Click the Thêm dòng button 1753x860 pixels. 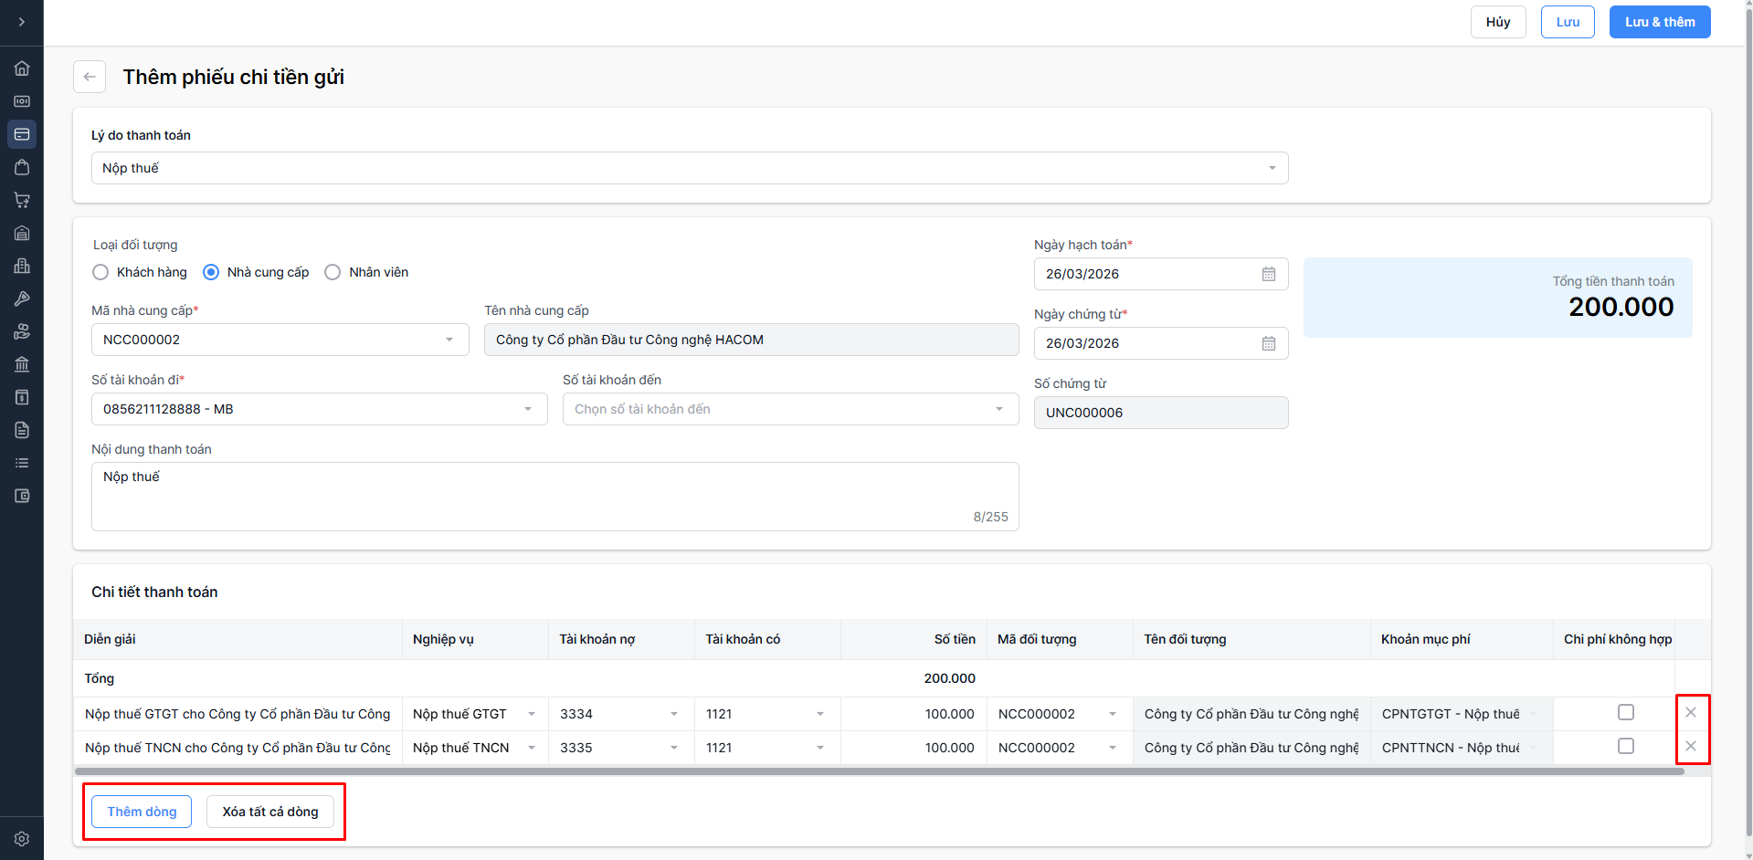142,812
